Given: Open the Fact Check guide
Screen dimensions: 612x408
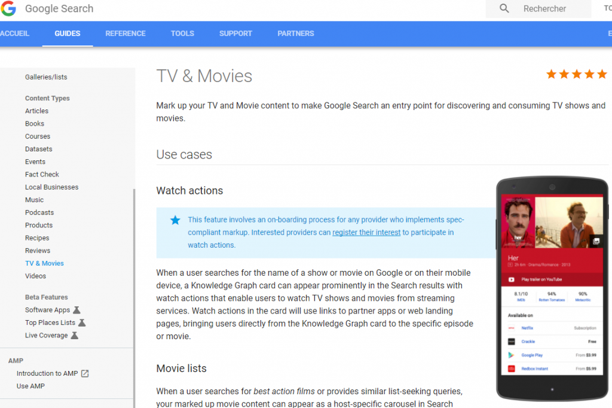Looking at the screenshot, I should pos(42,174).
